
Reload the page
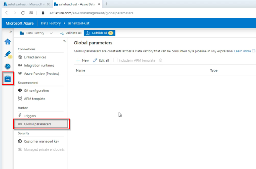point(23,13)
